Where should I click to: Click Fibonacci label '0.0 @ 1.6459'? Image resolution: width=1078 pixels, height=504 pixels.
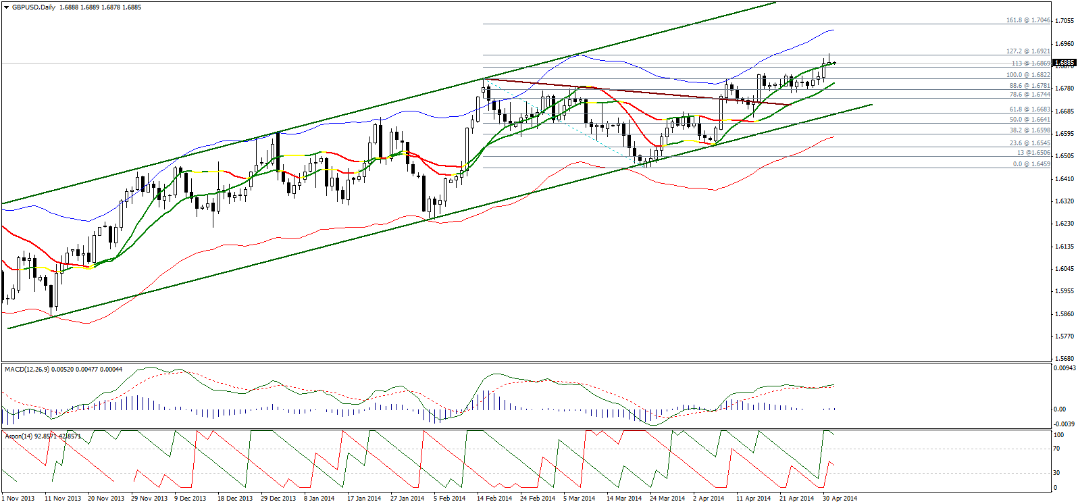(x=1031, y=164)
